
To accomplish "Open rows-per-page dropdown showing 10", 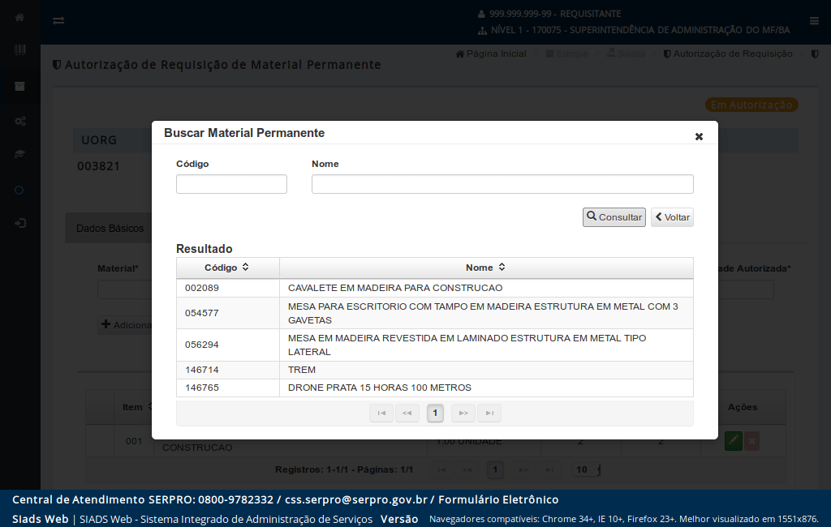I will (586, 469).
